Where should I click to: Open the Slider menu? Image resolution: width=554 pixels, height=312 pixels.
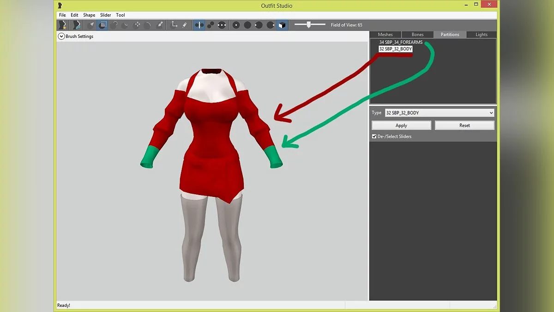tap(106, 15)
